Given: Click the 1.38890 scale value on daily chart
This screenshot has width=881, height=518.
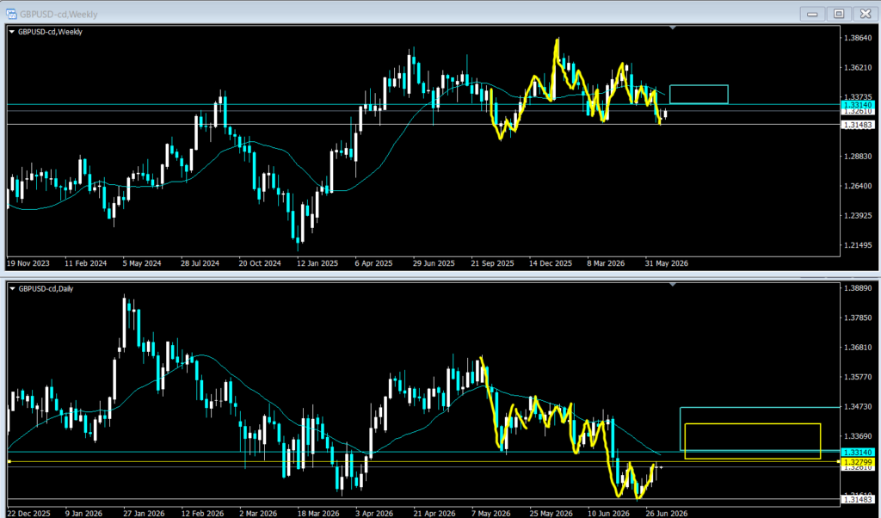Looking at the screenshot, I should pyautogui.click(x=858, y=288).
